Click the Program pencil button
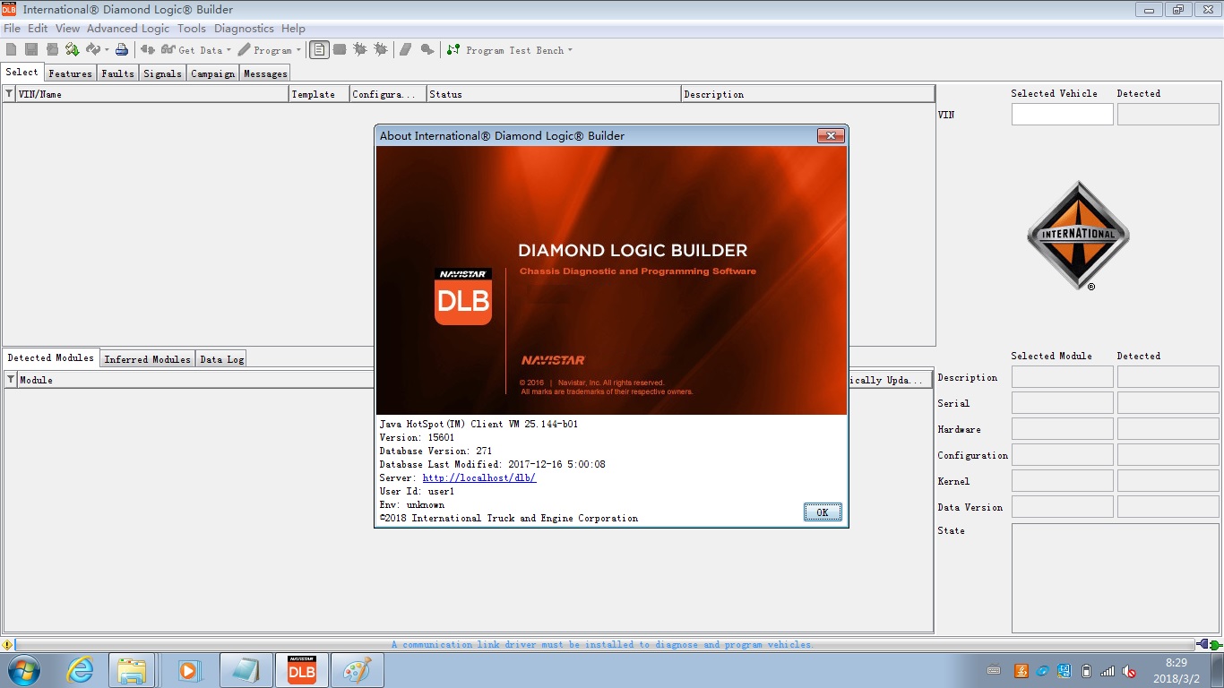 coord(265,50)
